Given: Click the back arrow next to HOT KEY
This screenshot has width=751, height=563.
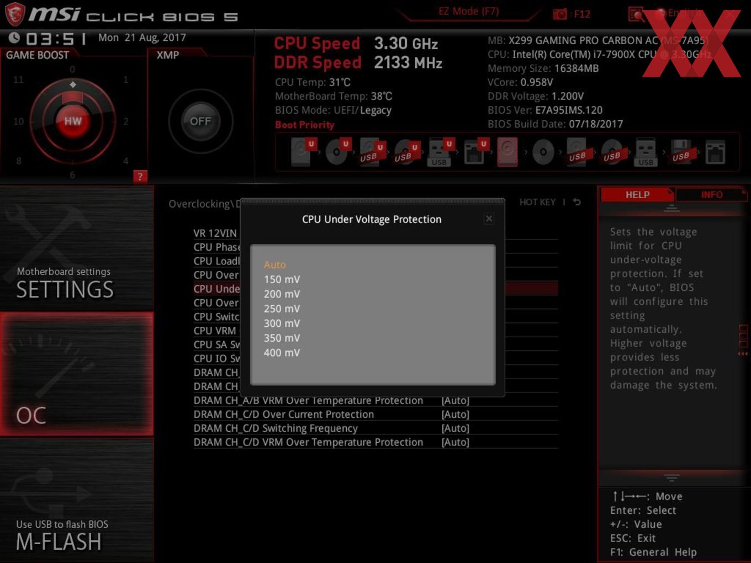Looking at the screenshot, I should 577,202.
